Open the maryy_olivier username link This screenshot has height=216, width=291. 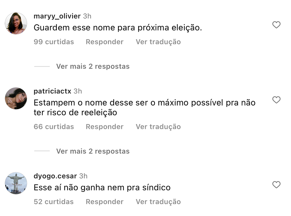tap(57, 16)
